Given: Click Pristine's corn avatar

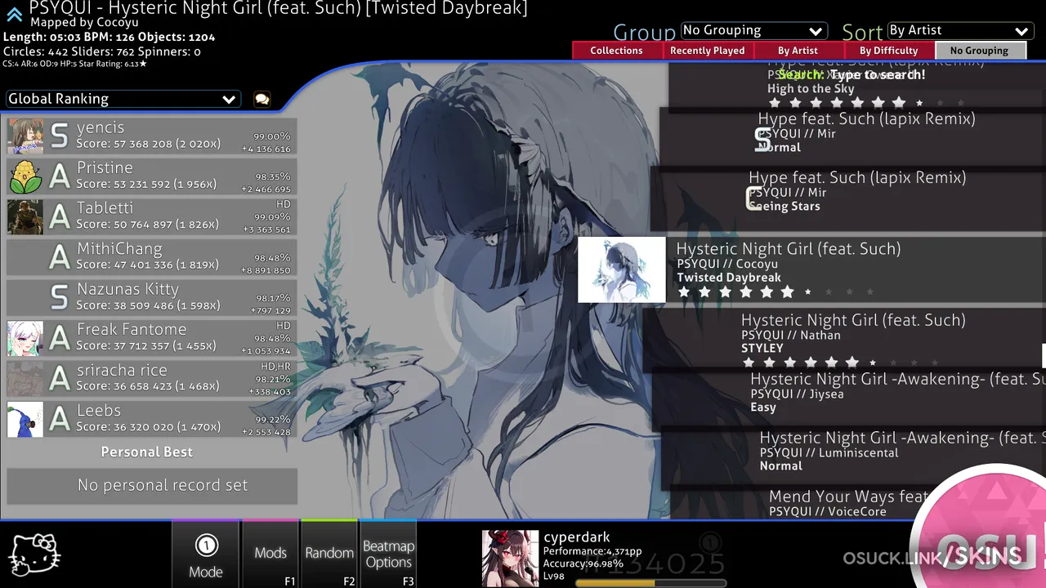Looking at the screenshot, I should click(x=25, y=176).
